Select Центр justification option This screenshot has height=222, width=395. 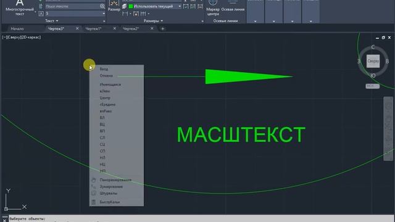coord(117,97)
